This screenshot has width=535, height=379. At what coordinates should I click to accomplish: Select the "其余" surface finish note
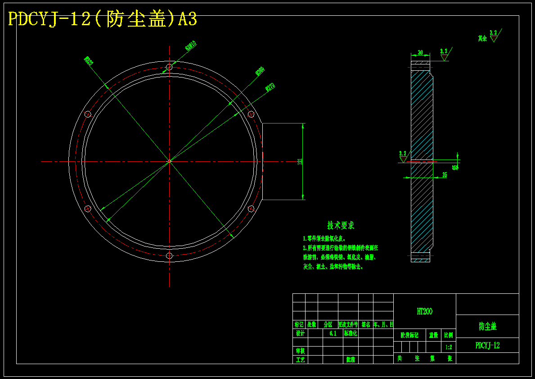482,38
